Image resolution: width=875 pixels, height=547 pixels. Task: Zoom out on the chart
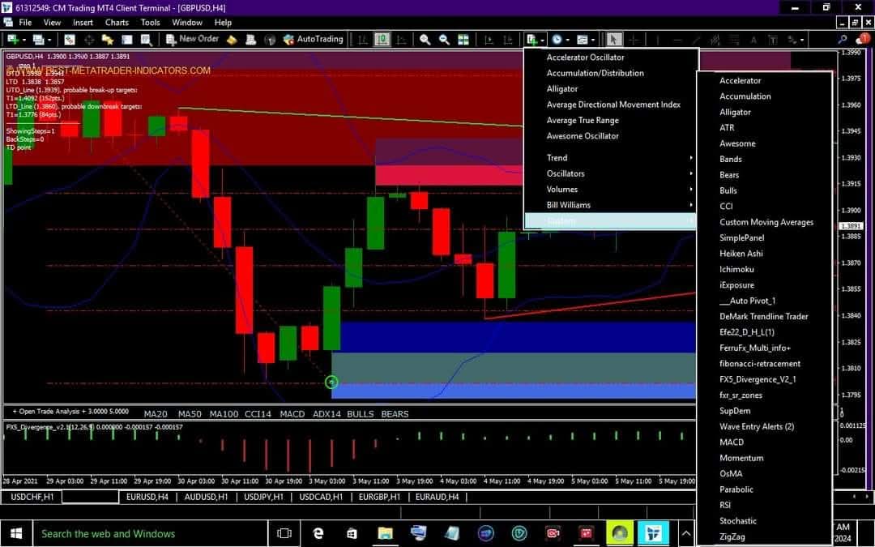(444, 40)
